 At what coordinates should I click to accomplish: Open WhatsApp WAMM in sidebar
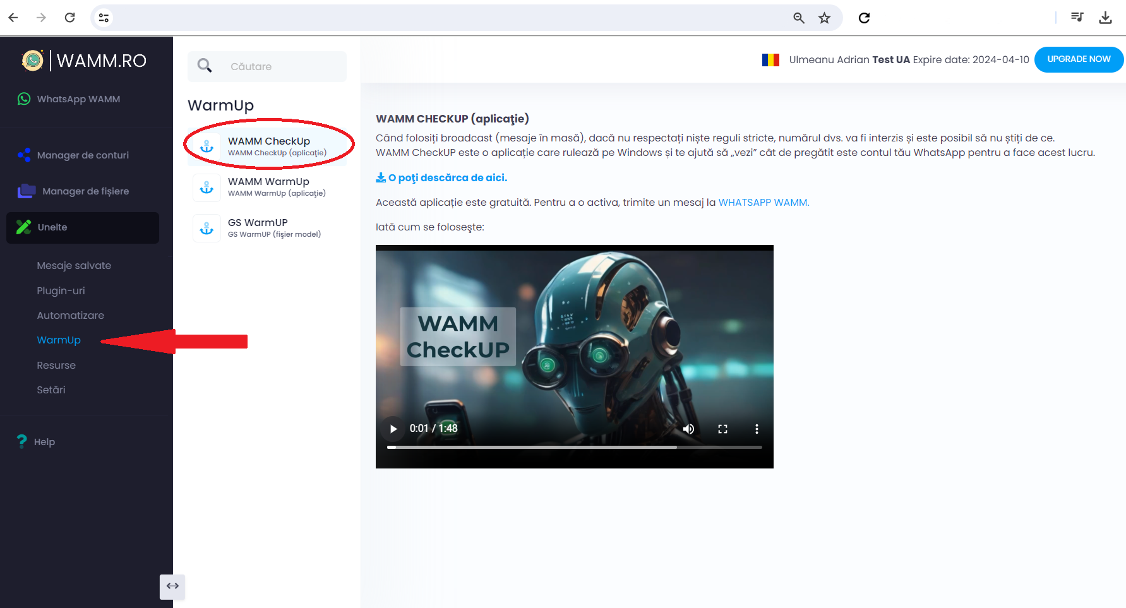click(78, 99)
